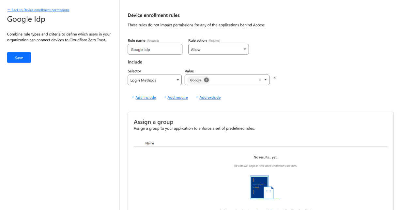This screenshot has width=398, height=210.
Task: Open the Login Methods selector dropdown
Action: [x=155, y=80]
